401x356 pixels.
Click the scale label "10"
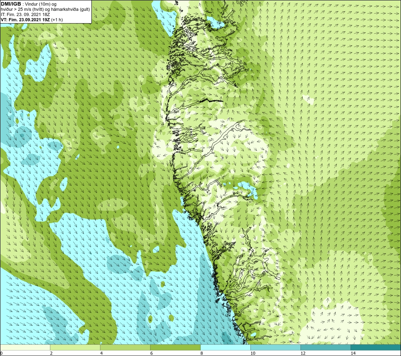(x=253, y=354)
